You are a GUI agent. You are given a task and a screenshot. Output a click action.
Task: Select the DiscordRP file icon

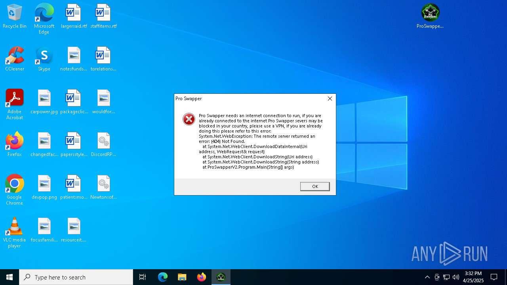(x=103, y=144)
